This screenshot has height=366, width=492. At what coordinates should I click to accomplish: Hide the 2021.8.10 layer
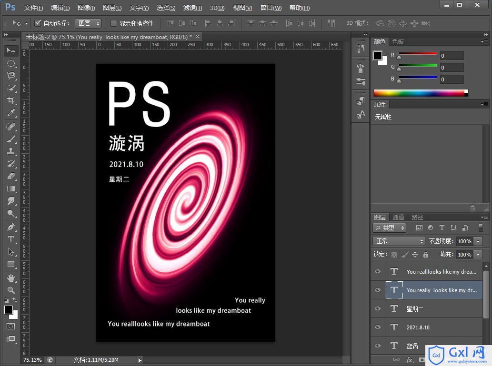(378, 327)
